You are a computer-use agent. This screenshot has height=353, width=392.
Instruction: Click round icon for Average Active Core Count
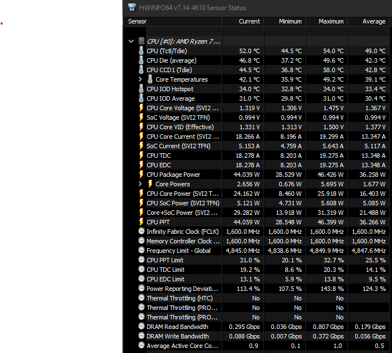coord(141,345)
